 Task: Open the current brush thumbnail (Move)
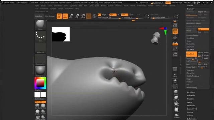point(40,25)
